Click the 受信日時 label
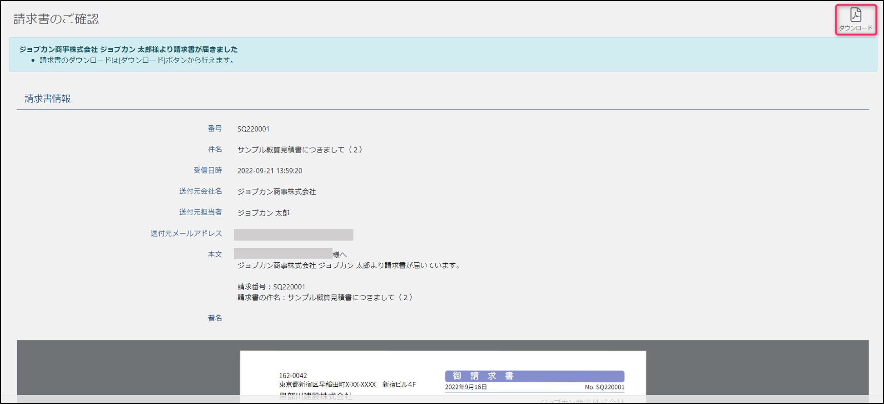Screen dimensions: 884x404 [x=208, y=170]
